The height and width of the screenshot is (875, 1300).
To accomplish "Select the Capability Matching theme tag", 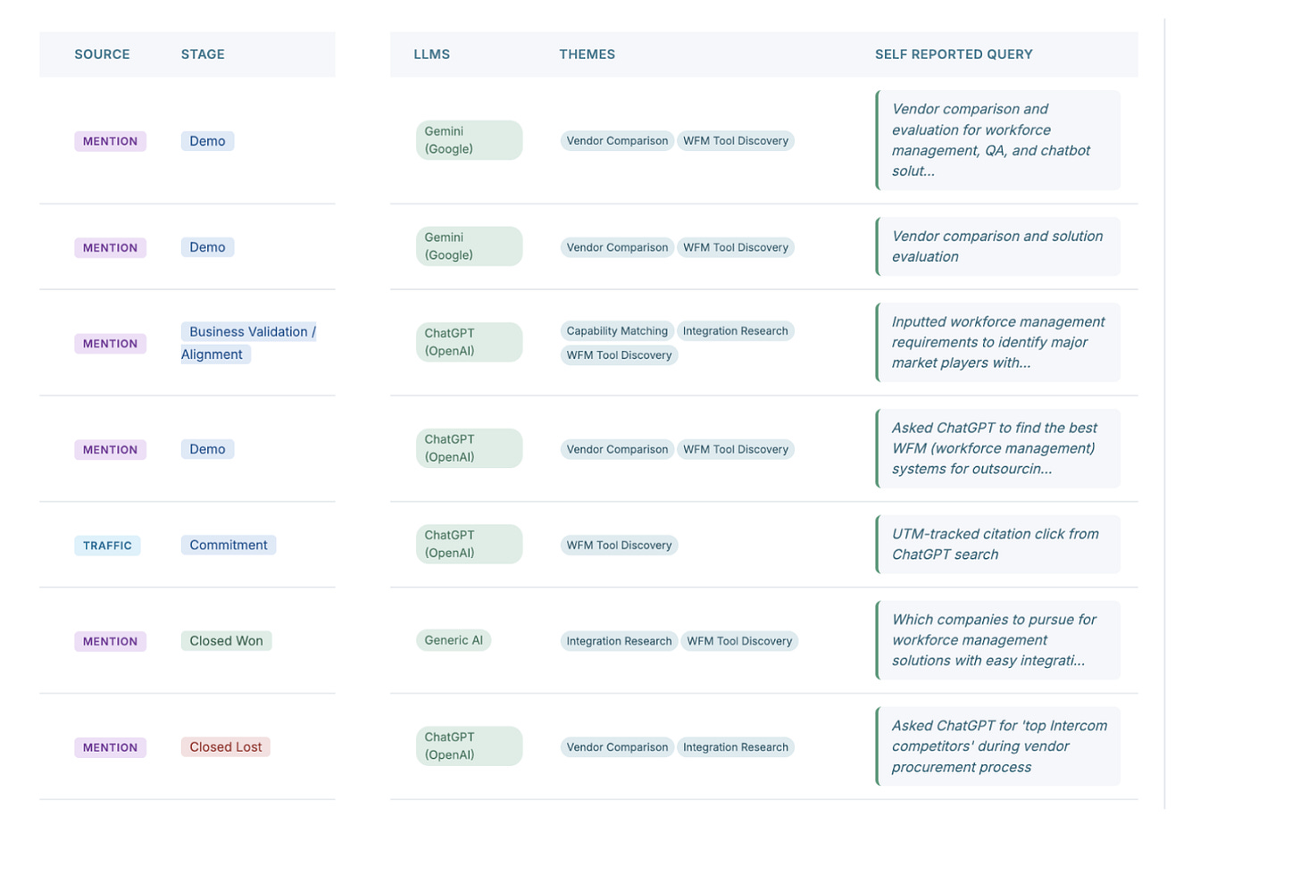I will (617, 330).
